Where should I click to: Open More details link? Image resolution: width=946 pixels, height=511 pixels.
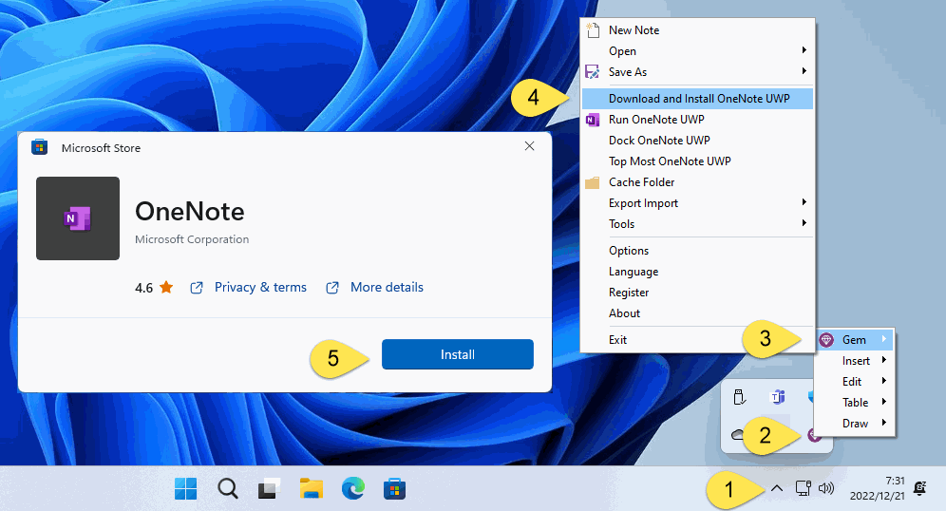pos(387,287)
